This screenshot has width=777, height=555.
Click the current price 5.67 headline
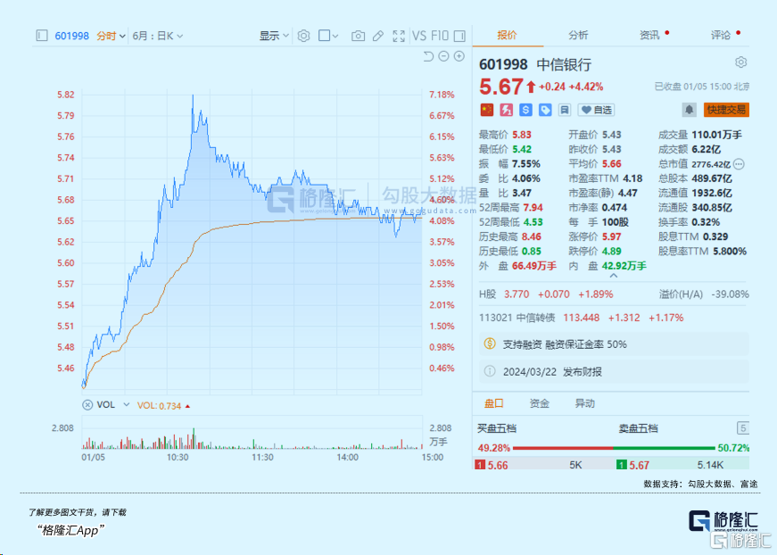click(x=501, y=87)
